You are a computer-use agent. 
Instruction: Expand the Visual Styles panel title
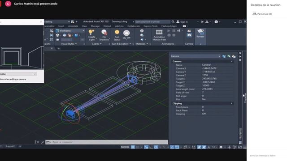[x=69, y=44]
